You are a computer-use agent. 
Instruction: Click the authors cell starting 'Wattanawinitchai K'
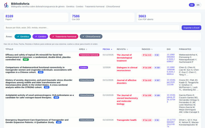(188, 58)
